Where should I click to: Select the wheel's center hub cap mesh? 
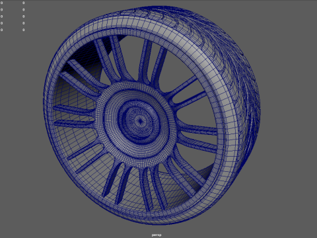140,121
